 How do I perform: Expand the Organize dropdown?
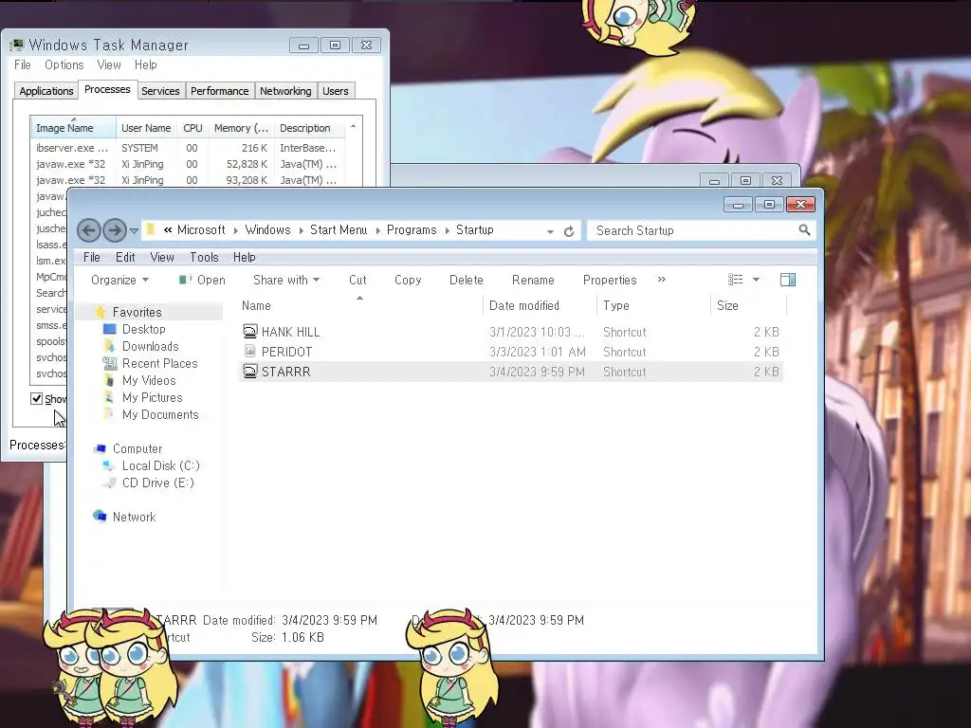(x=119, y=280)
